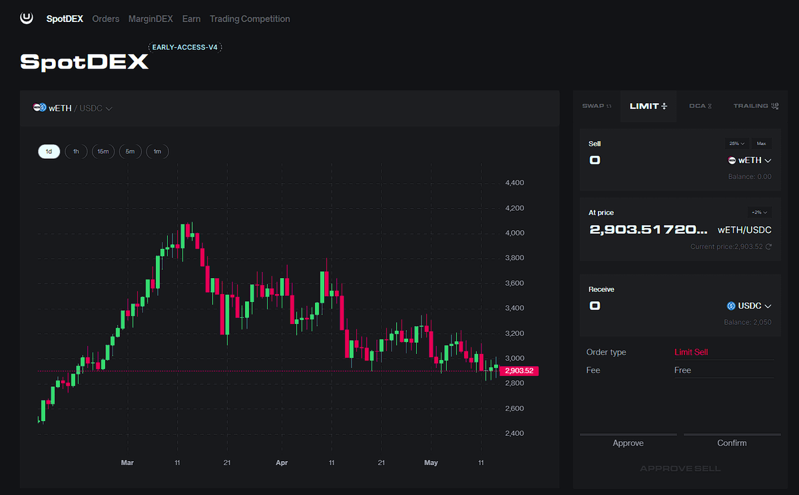
Task: Click the EARLY-ACCESS-V4 badge
Action: coord(185,47)
